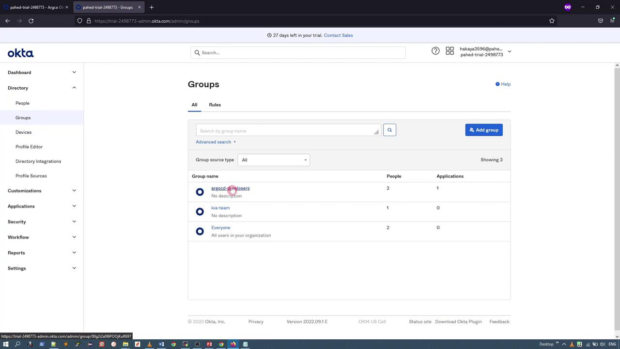Click the Search by group name field

click(x=285, y=130)
